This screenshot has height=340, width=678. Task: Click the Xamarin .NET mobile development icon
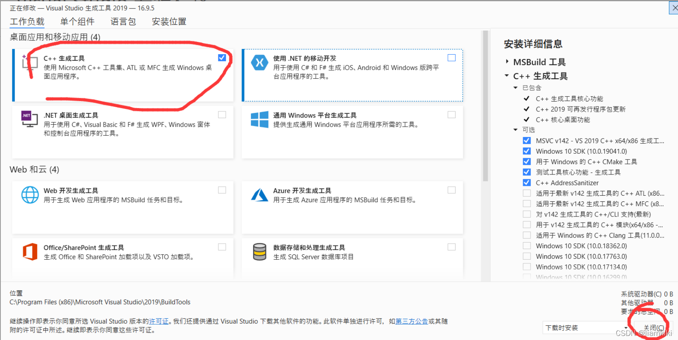tap(260, 62)
